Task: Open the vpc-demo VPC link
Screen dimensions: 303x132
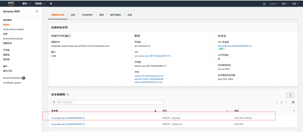Action: (152, 56)
